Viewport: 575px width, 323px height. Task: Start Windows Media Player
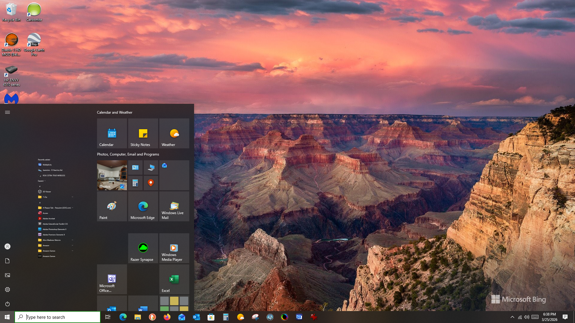[x=174, y=248]
